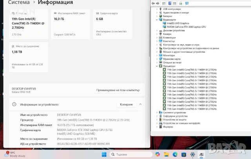
Task: Select the Опашки за печат printer icon
Action: [x=160, y=63]
